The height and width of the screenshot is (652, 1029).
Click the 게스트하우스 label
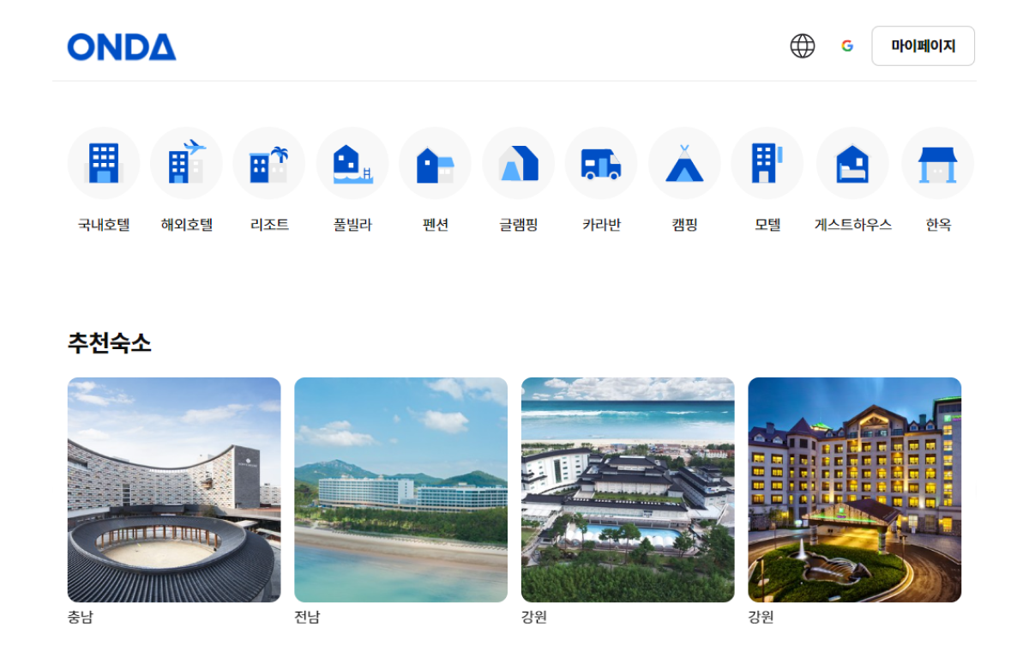[852, 225]
